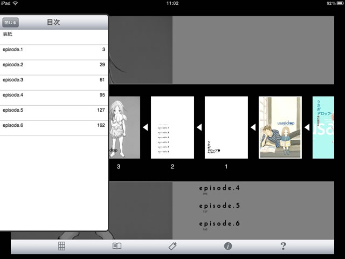Image resolution: width=345 pixels, height=259 pixels.
Task: Tap the page number 1 label
Action: pyautogui.click(x=226, y=167)
